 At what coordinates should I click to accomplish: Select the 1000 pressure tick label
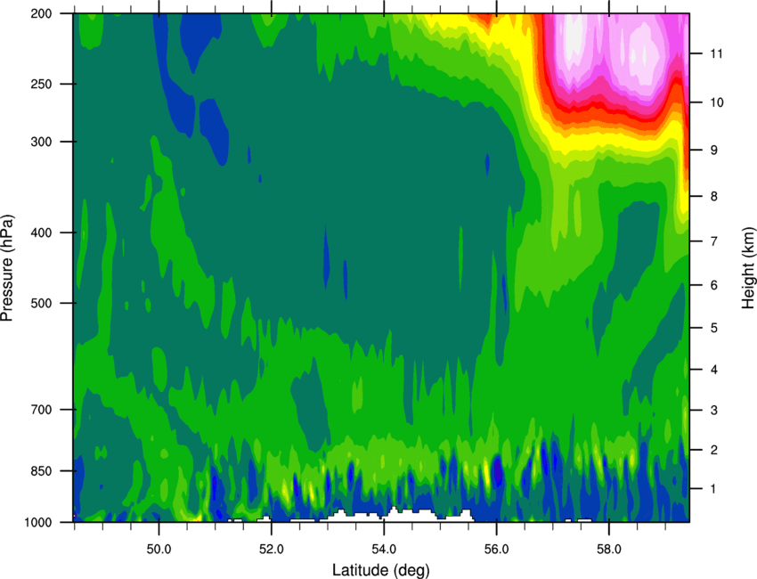(38, 523)
